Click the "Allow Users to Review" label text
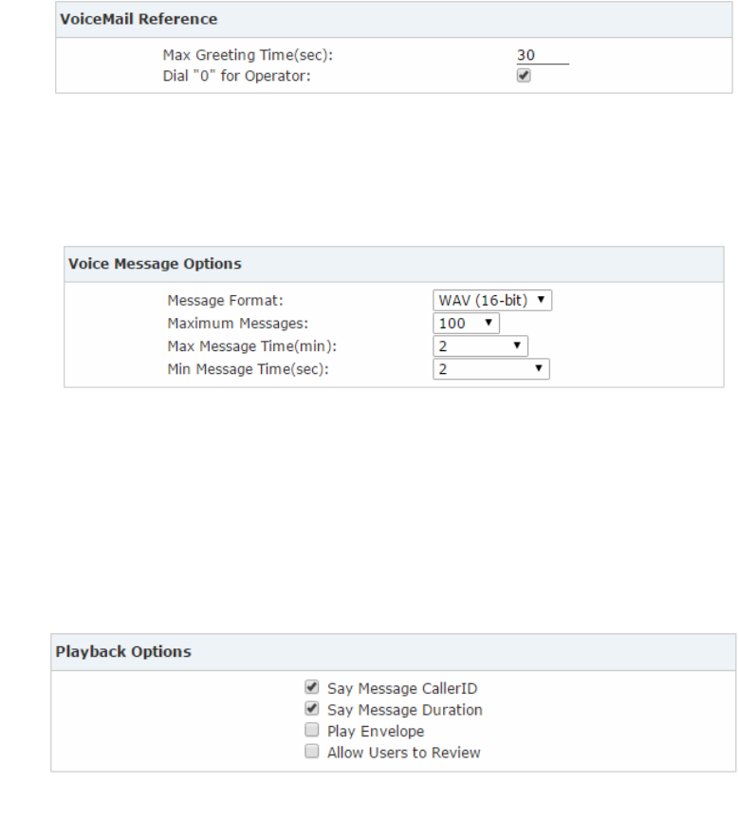 click(x=403, y=753)
